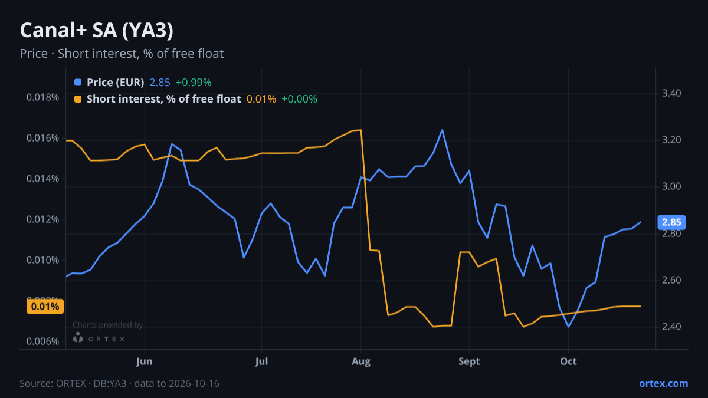Click the blue 2.85 price tag
This screenshot has width=708, height=398.
[x=671, y=222]
